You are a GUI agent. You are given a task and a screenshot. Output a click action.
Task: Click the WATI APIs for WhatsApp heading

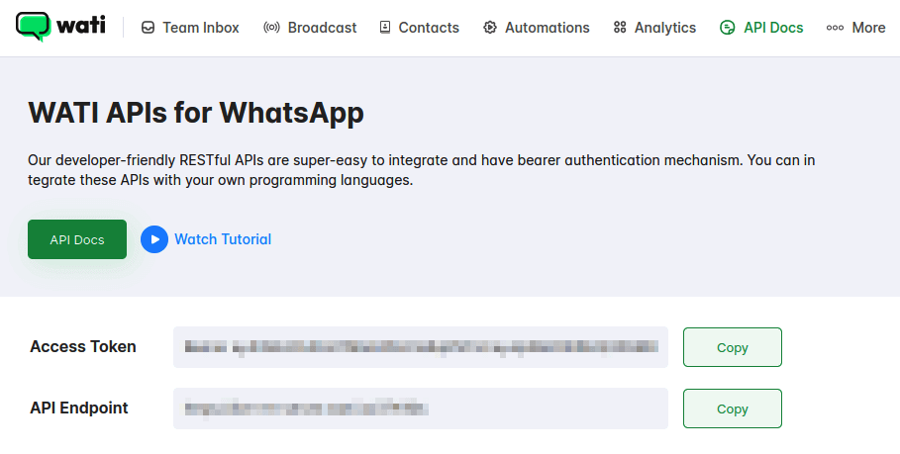[196, 112]
